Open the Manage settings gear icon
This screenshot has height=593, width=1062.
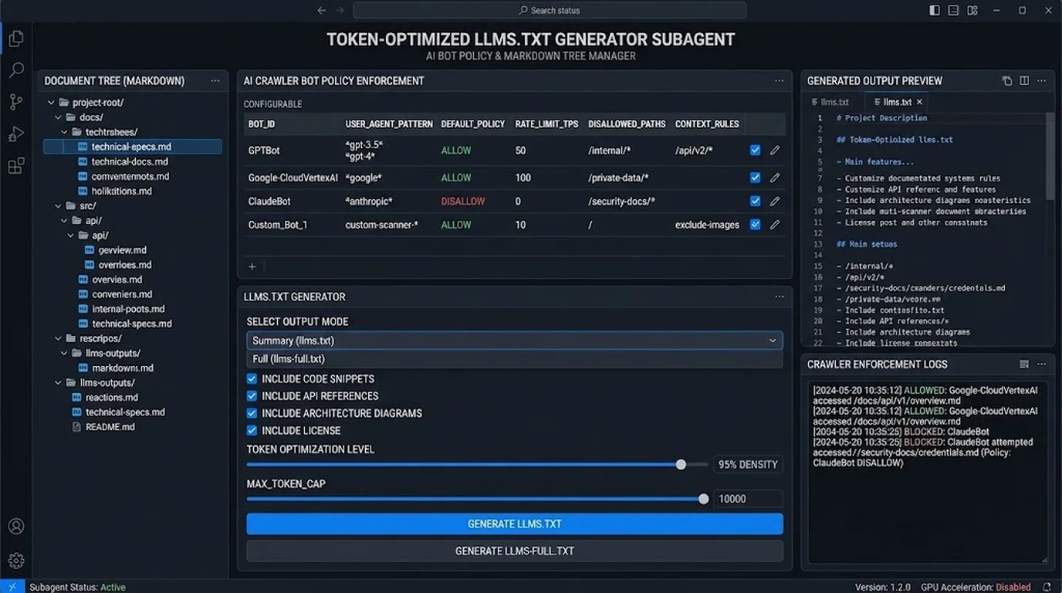coord(16,561)
